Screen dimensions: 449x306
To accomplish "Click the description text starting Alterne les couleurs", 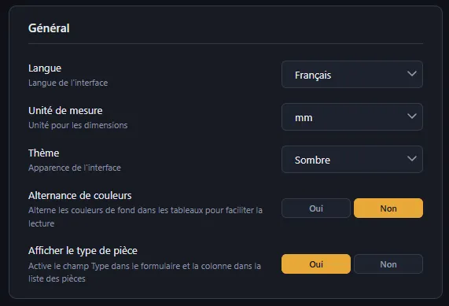I will [145, 216].
